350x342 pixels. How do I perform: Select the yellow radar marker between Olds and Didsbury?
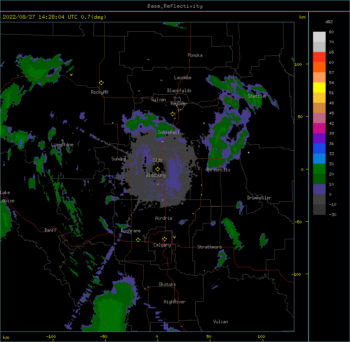[x=158, y=169]
